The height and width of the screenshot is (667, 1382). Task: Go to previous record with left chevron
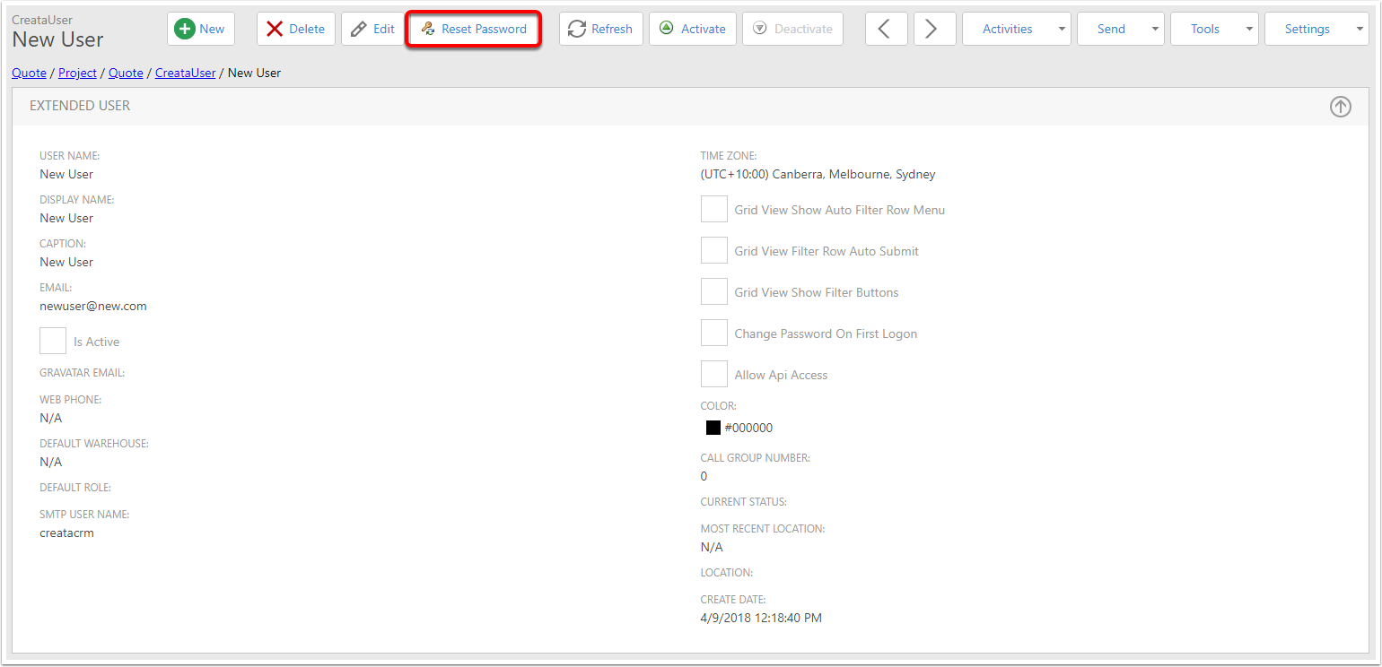tap(886, 29)
